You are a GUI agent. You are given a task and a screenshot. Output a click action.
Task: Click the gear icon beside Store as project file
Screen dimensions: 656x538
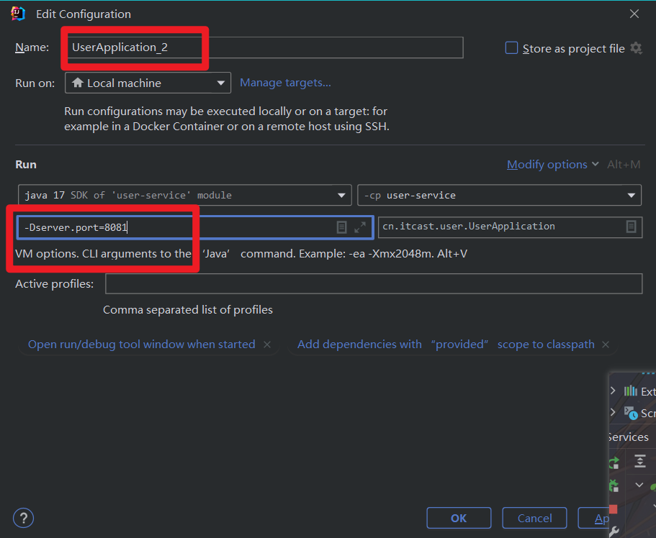pyautogui.click(x=636, y=48)
